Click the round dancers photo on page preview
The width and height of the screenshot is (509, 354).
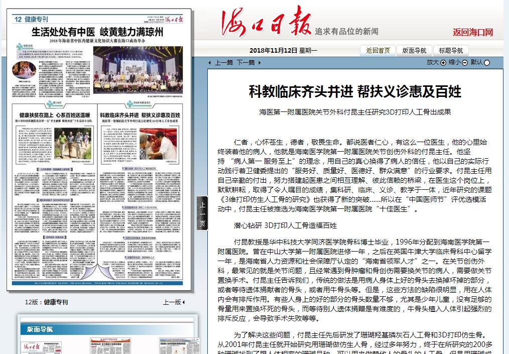pyautogui.click(x=24, y=70)
